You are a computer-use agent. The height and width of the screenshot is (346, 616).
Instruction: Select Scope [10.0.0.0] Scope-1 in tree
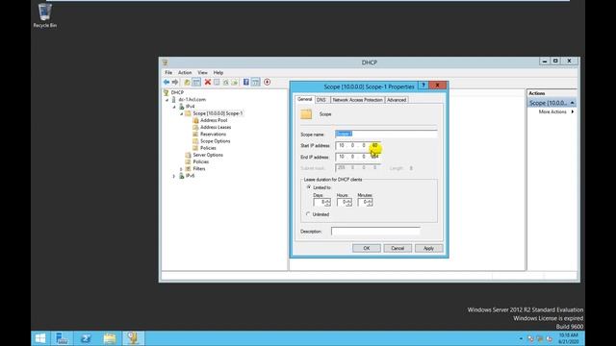point(218,113)
